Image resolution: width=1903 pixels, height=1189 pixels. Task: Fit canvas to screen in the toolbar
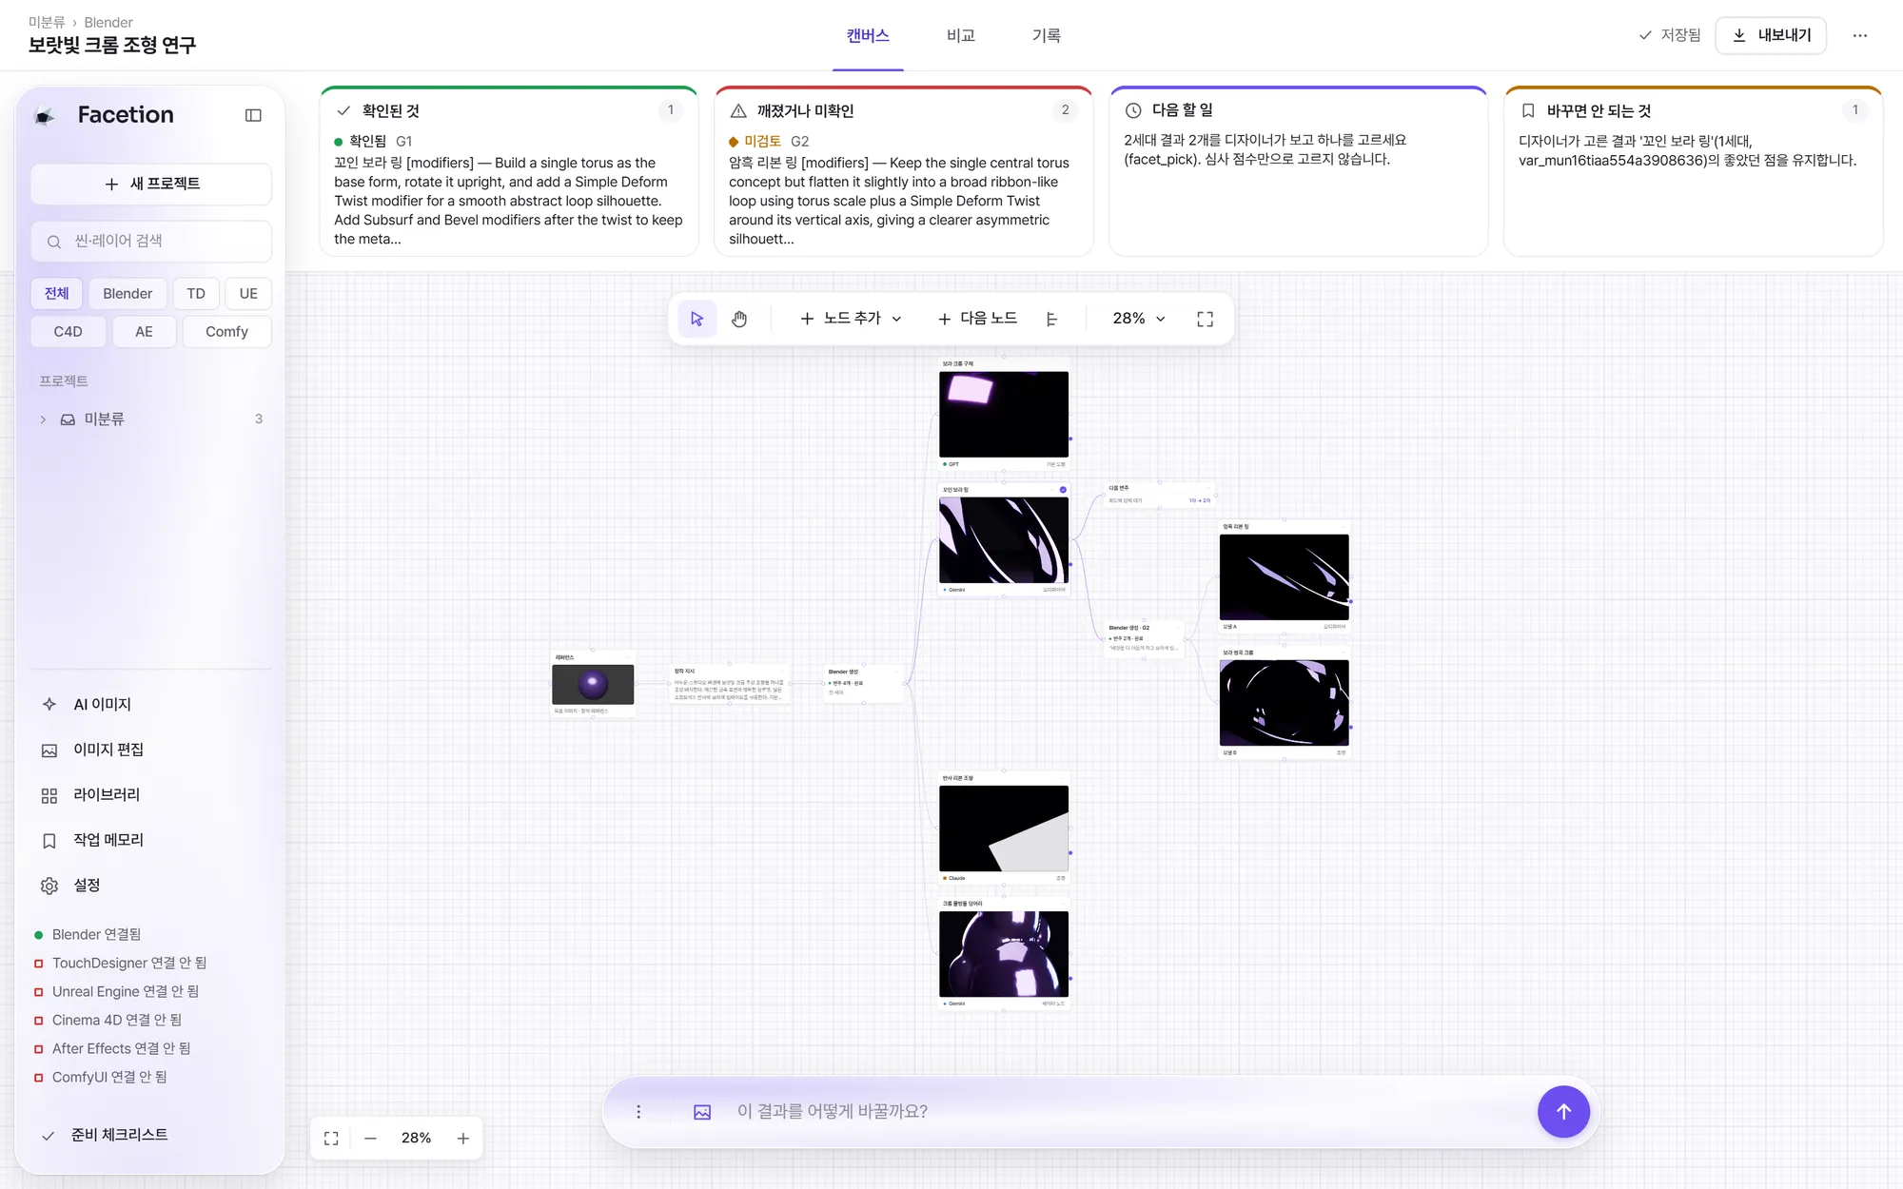pyautogui.click(x=1205, y=319)
